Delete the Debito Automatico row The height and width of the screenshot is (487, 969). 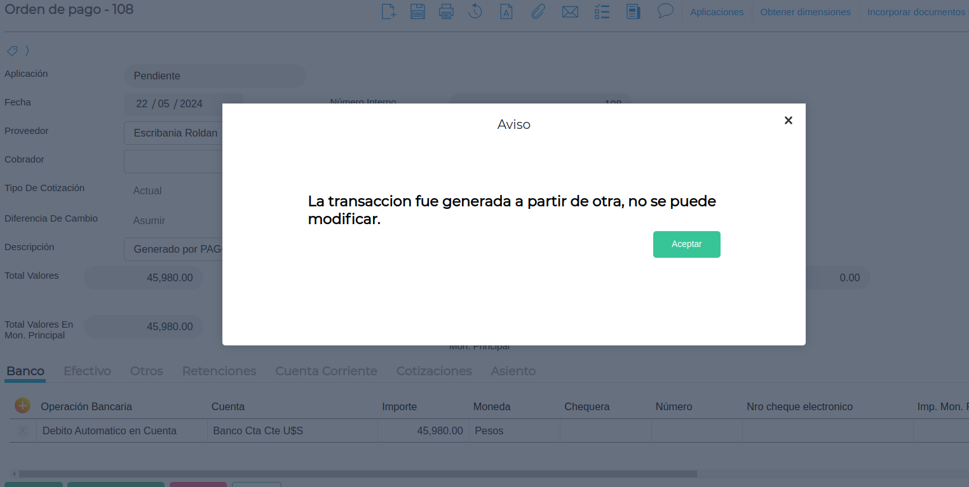24,430
